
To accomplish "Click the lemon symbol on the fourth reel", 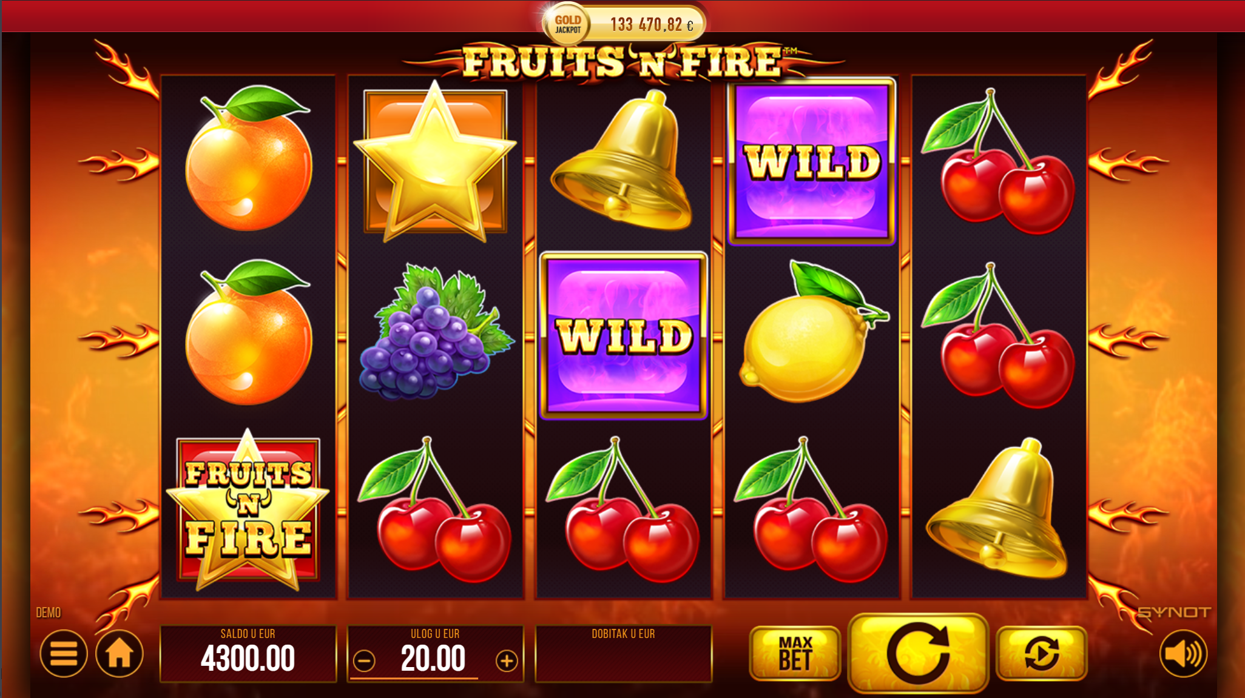I will (812, 332).
